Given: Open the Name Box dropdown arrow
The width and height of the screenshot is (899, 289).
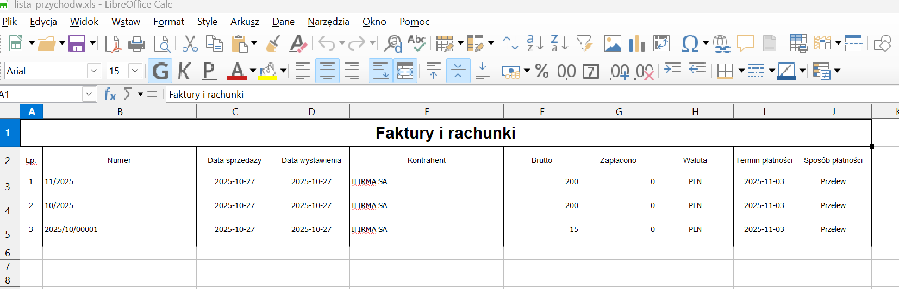Looking at the screenshot, I should pos(89,95).
